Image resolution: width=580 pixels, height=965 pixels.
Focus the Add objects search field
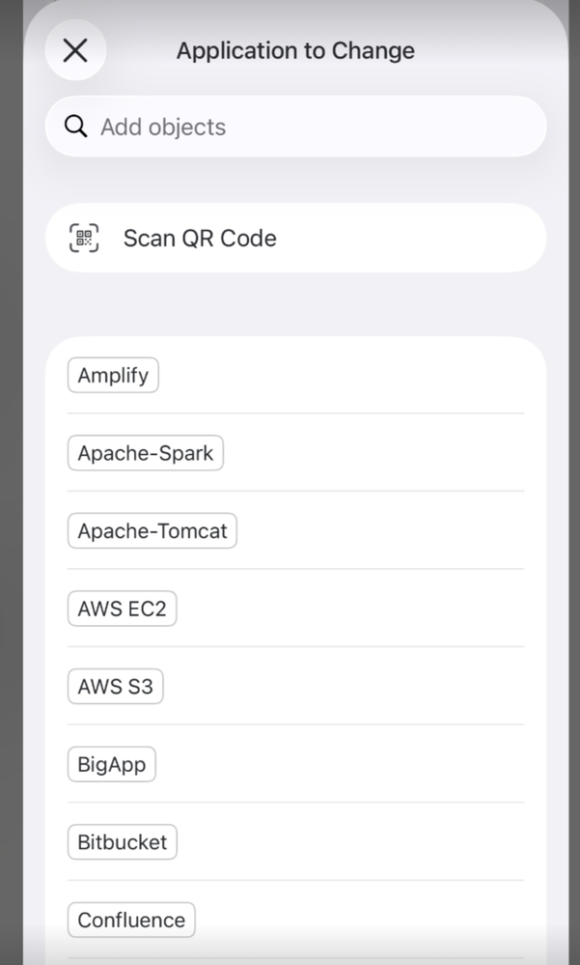(x=296, y=127)
